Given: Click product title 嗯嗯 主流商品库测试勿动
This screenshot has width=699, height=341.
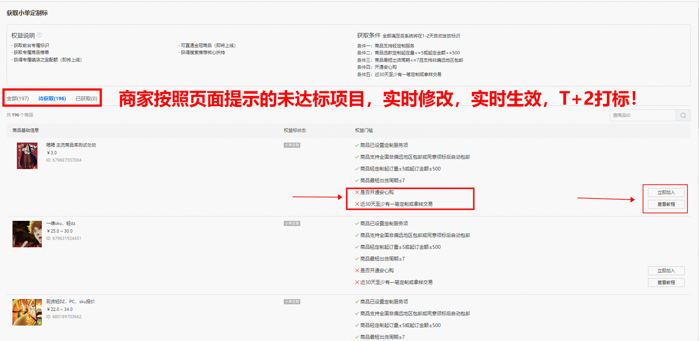Looking at the screenshot, I should [71, 145].
